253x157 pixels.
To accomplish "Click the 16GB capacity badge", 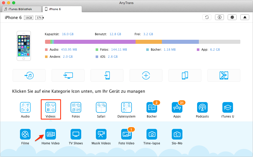I will pos(29,18).
